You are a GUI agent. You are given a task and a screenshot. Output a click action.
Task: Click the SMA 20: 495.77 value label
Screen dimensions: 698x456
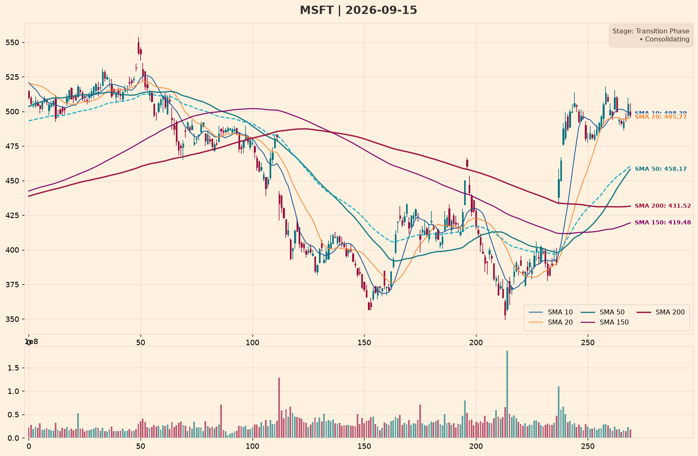pyautogui.click(x=661, y=117)
